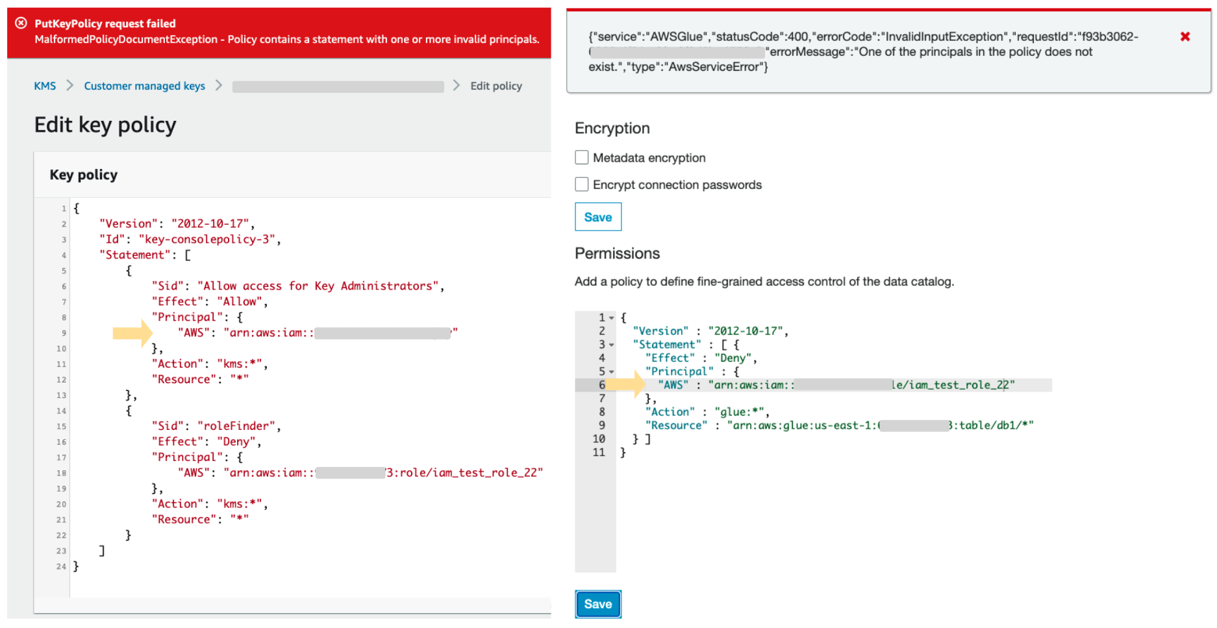Click Save button under Encryption section
This screenshot has width=1217, height=628.
[x=597, y=217]
